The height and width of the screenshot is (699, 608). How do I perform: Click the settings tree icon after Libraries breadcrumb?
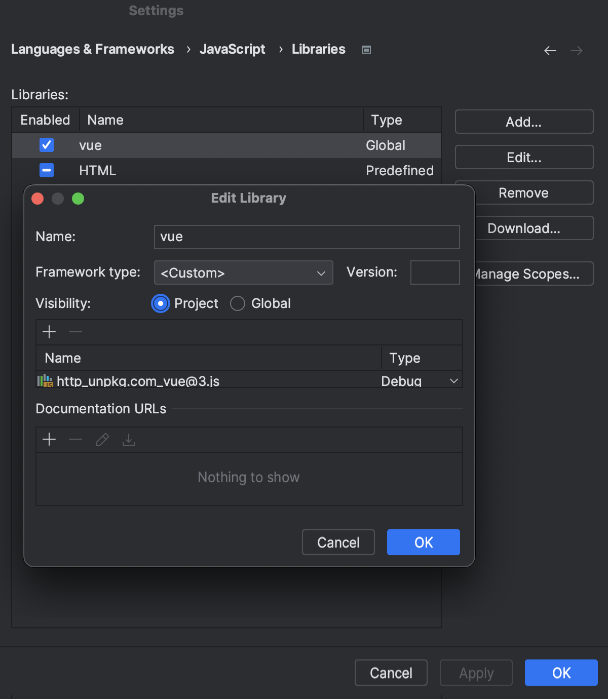pyautogui.click(x=366, y=49)
